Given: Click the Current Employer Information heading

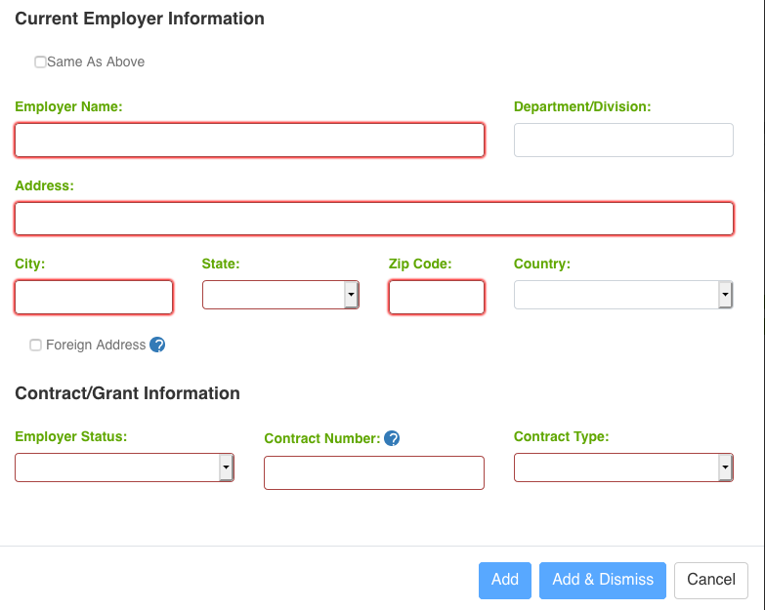Looking at the screenshot, I should point(140,19).
